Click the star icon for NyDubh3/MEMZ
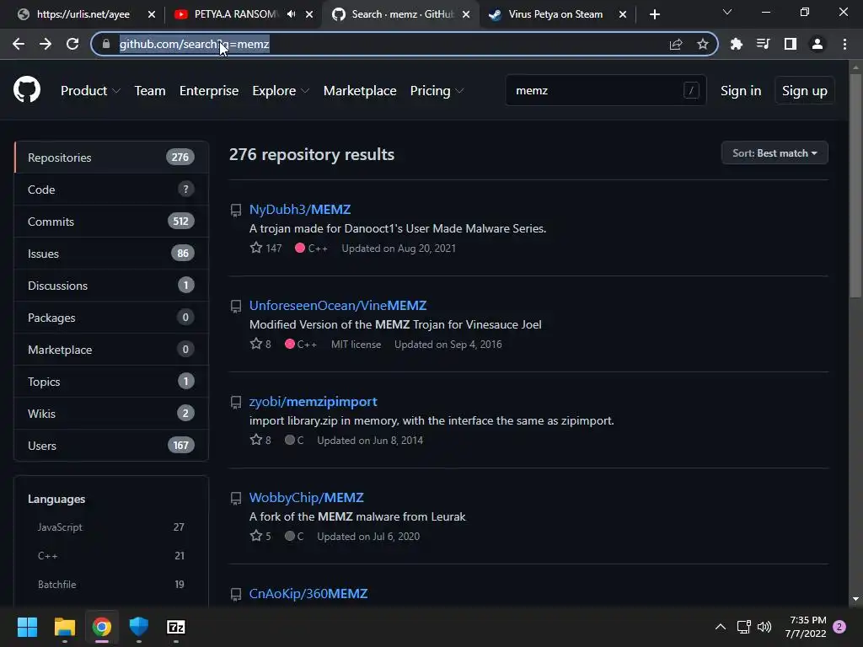863x647 pixels. [256, 248]
